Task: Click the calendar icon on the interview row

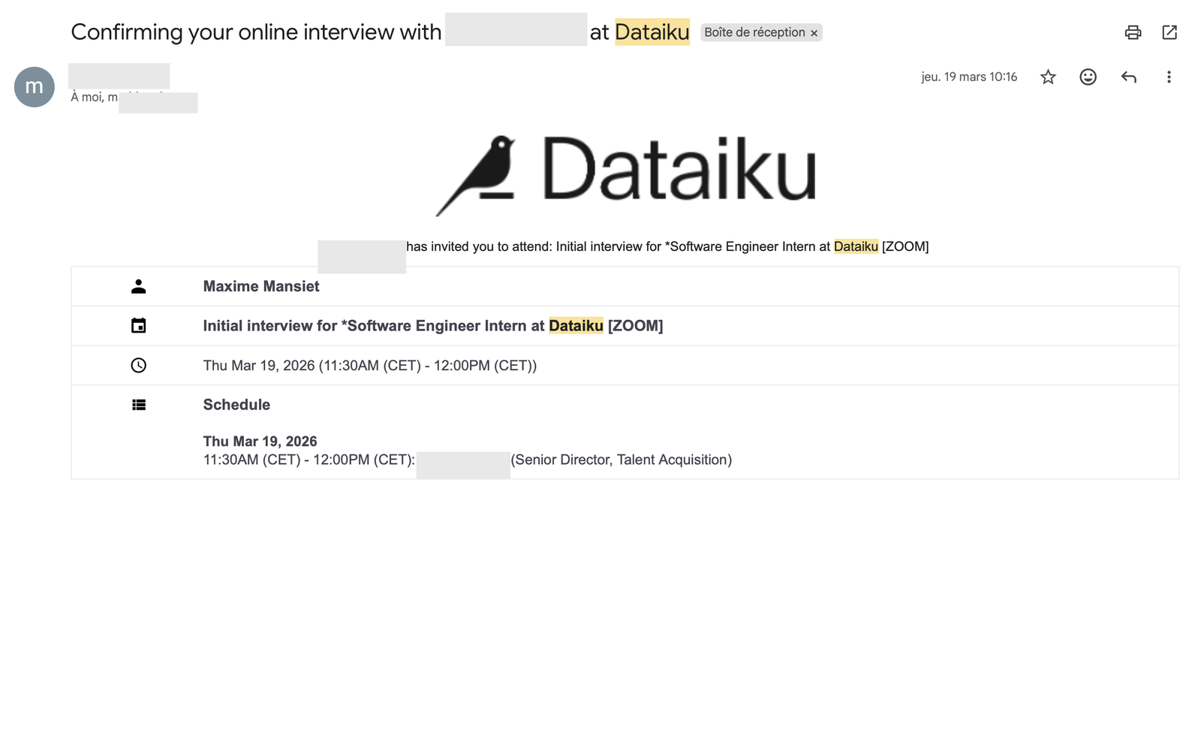Action: (138, 325)
